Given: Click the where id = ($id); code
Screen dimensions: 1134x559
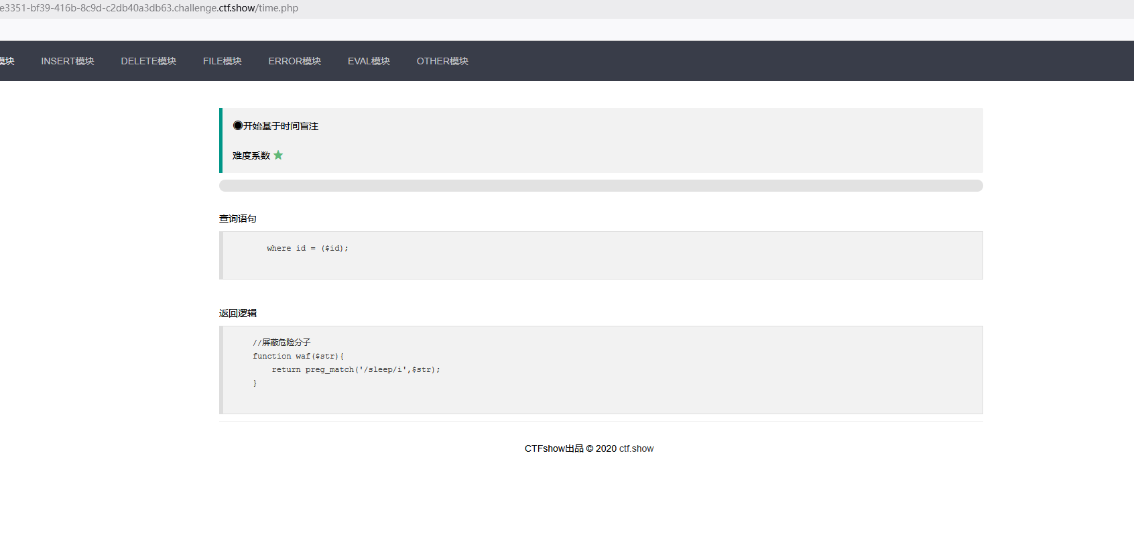Looking at the screenshot, I should point(308,248).
